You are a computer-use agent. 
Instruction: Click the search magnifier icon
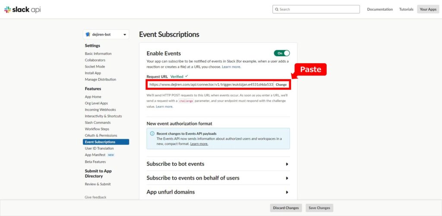[x=277, y=10]
